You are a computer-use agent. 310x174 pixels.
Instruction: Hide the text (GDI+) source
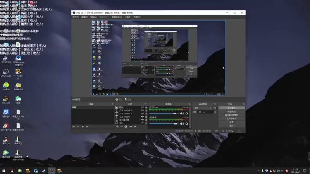pyautogui.click(x=142, y=117)
